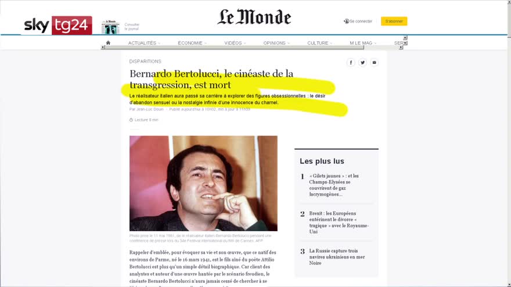Image resolution: width=511 pixels, height=287 pixels.
Task: Expand the Actualités menu
Action: tap(144, 43)
